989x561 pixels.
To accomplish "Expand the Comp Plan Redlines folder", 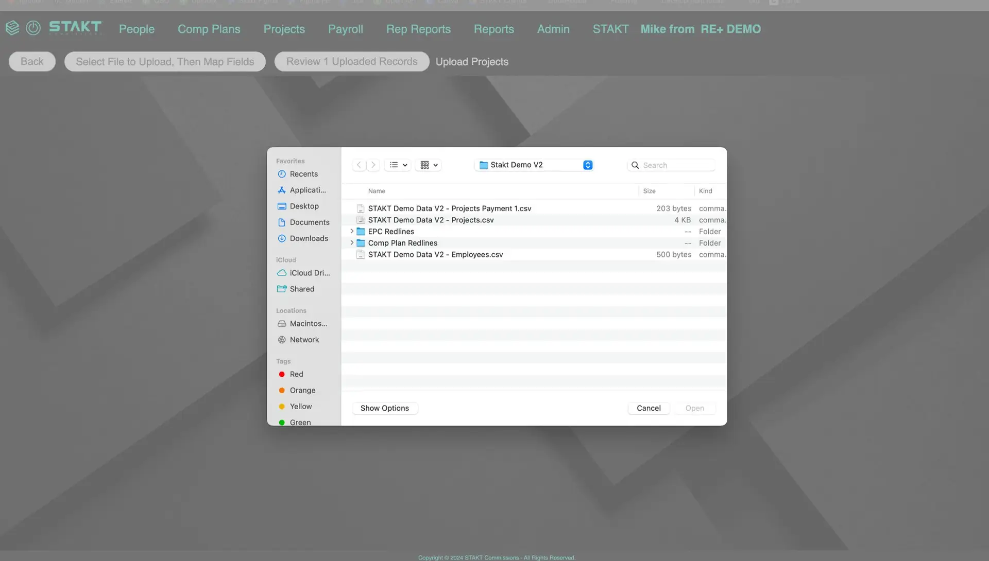I will (352, 243).
